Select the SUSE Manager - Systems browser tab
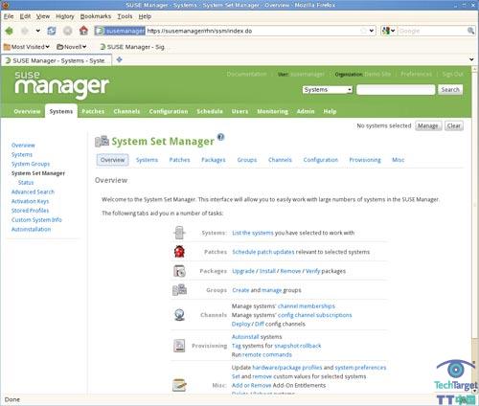This screenshot has width=479, height=406. click(x=57, y=60)
